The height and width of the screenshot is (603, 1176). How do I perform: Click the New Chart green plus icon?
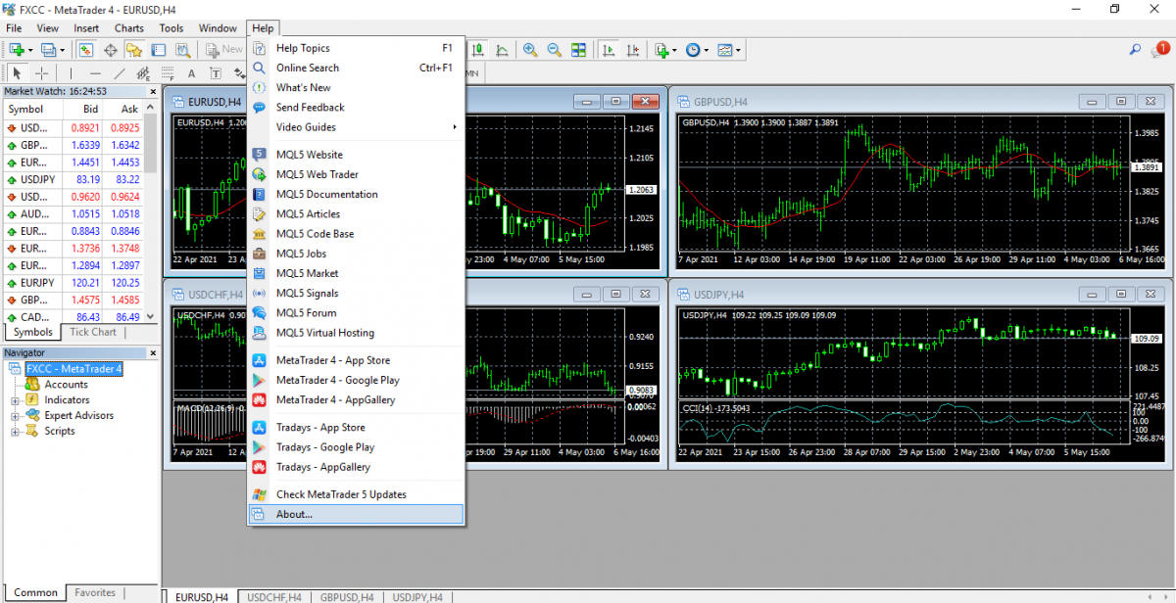17,49
